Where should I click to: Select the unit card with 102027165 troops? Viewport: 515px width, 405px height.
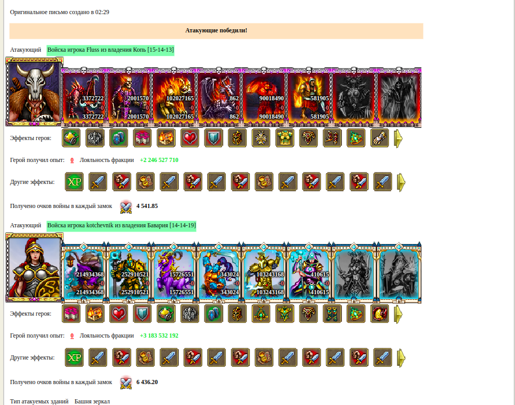[174, 97]
